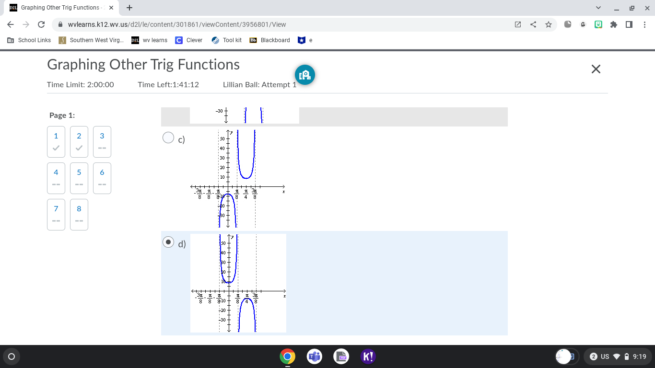
Task: Bookmark this page with the star icon
Action: point(549,24)
